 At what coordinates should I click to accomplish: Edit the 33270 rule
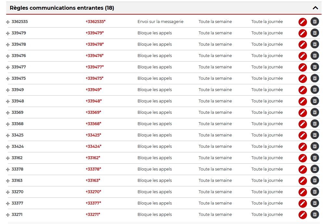click(x=303, y=192)
